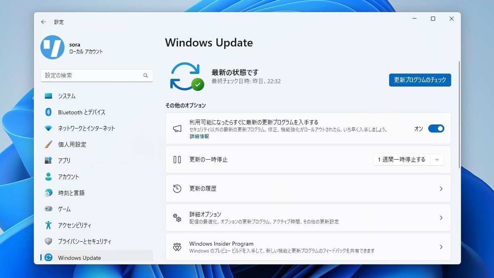
Task: Expand Windows Insider Program chevron
Action: pos(441,247)
